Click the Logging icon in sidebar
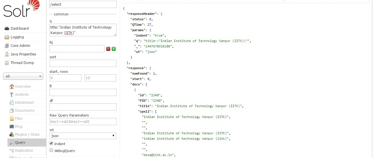Image resolution: width=374 pixels, height=158 pixels. (x=7, y=37)
